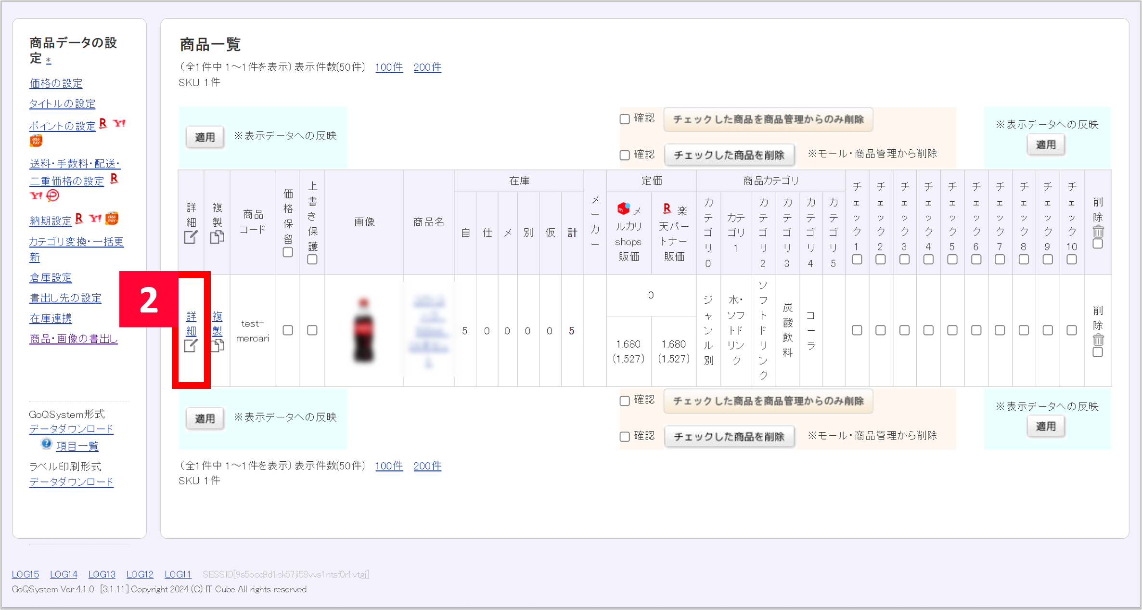Viewport: 1142px width, 610px height.
Task: Open 価格の設定 in the sidebar
Action: pos(56,83)
